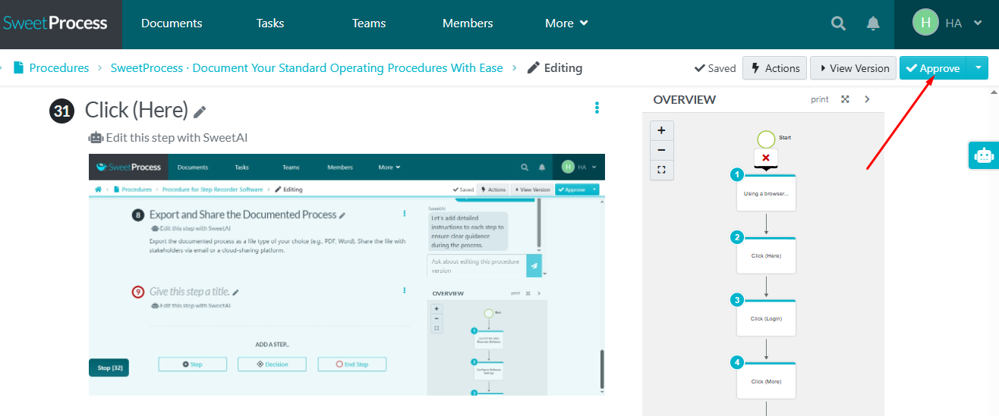
Task: Go to Teams tab
Action: 369,23
